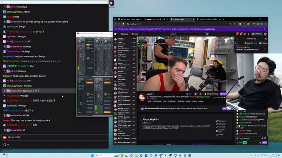Click the AN 2 pan knob in TotalMix
Viewport: 282px width, 158px height.
97,42
